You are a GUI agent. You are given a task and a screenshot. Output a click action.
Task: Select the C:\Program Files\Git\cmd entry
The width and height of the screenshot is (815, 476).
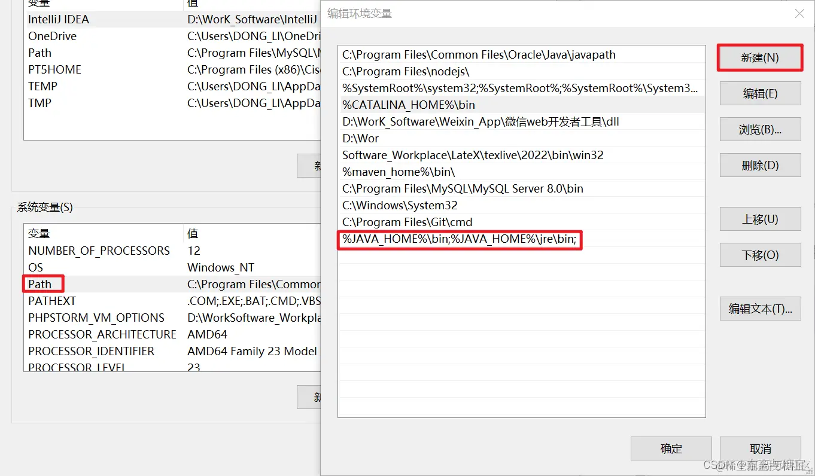(x=522, y=222)
